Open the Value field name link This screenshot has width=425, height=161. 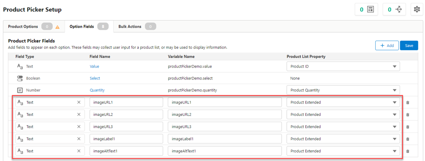click(95, 66)
